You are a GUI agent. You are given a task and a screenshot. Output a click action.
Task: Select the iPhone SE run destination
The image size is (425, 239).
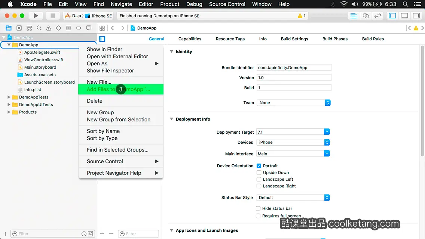pos(99,16)
